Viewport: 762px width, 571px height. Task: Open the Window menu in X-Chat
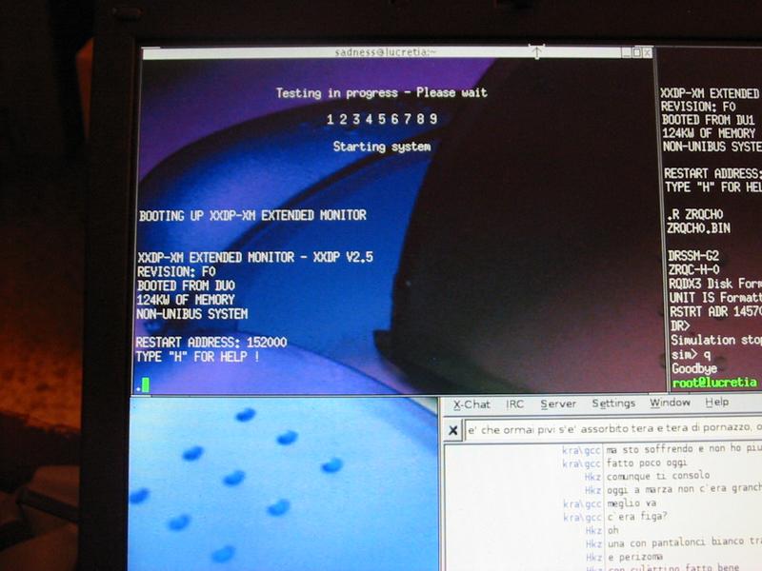[670, 403]
